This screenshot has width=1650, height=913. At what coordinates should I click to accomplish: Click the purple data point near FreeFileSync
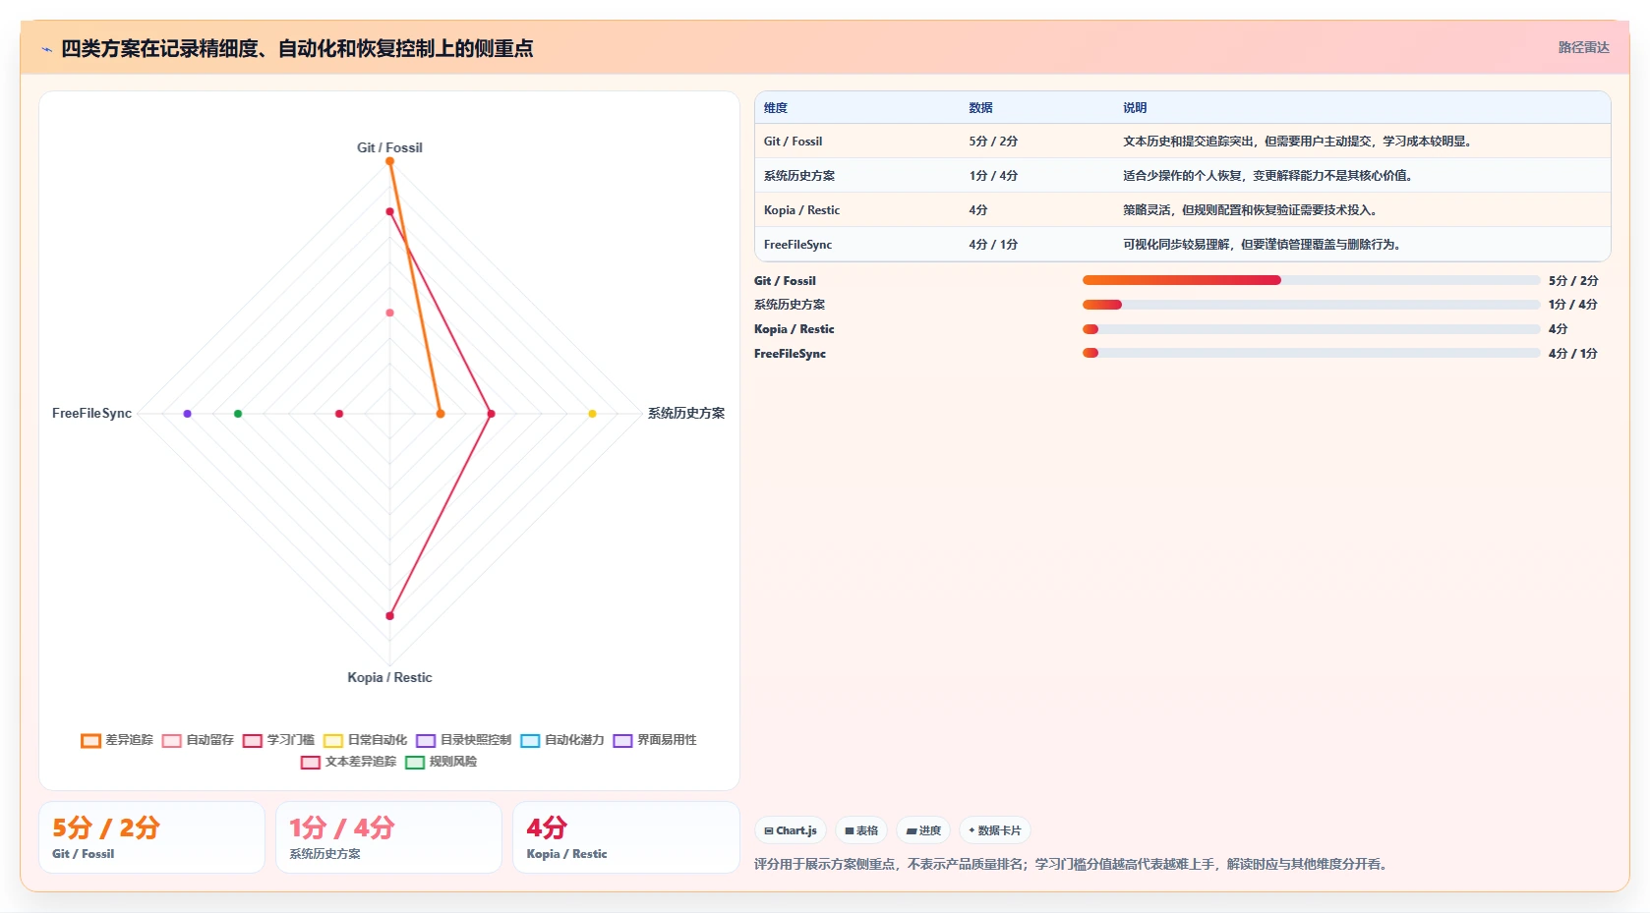pyautogui.click(x=188, y=414)
